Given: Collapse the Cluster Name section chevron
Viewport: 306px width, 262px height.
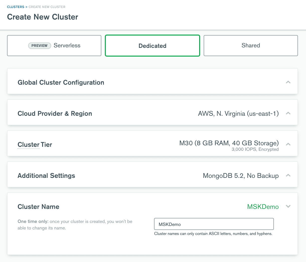Looking at the screenshot, I should click(x=288, y=206).
